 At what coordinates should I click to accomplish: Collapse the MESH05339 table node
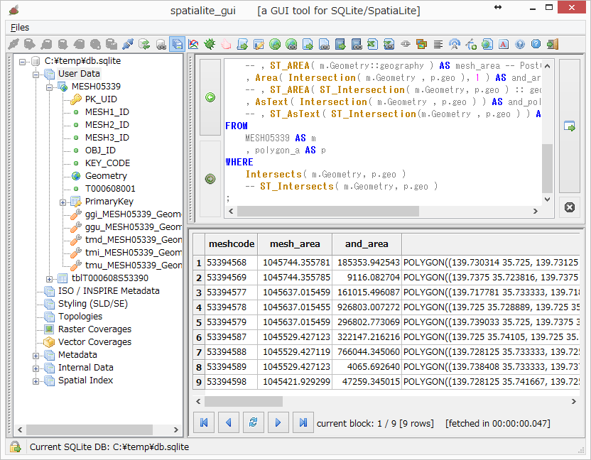tap(49, 87)
